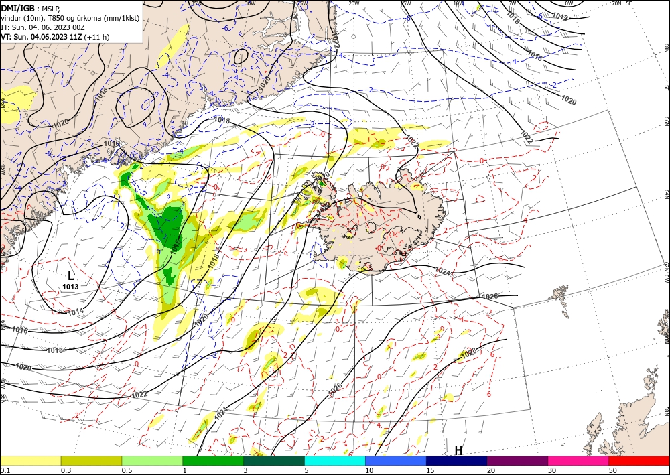Click the yellow 0.1–0.3 legend color band
Screen dimensions: 670x475
click(30, 460)
